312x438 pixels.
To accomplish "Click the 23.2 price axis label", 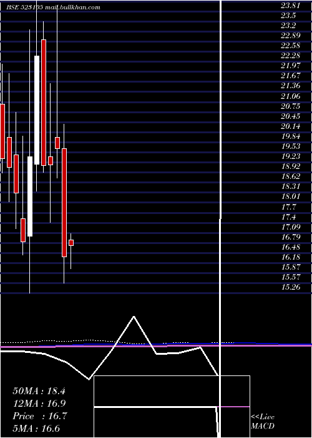I will (x=288, y=26).
